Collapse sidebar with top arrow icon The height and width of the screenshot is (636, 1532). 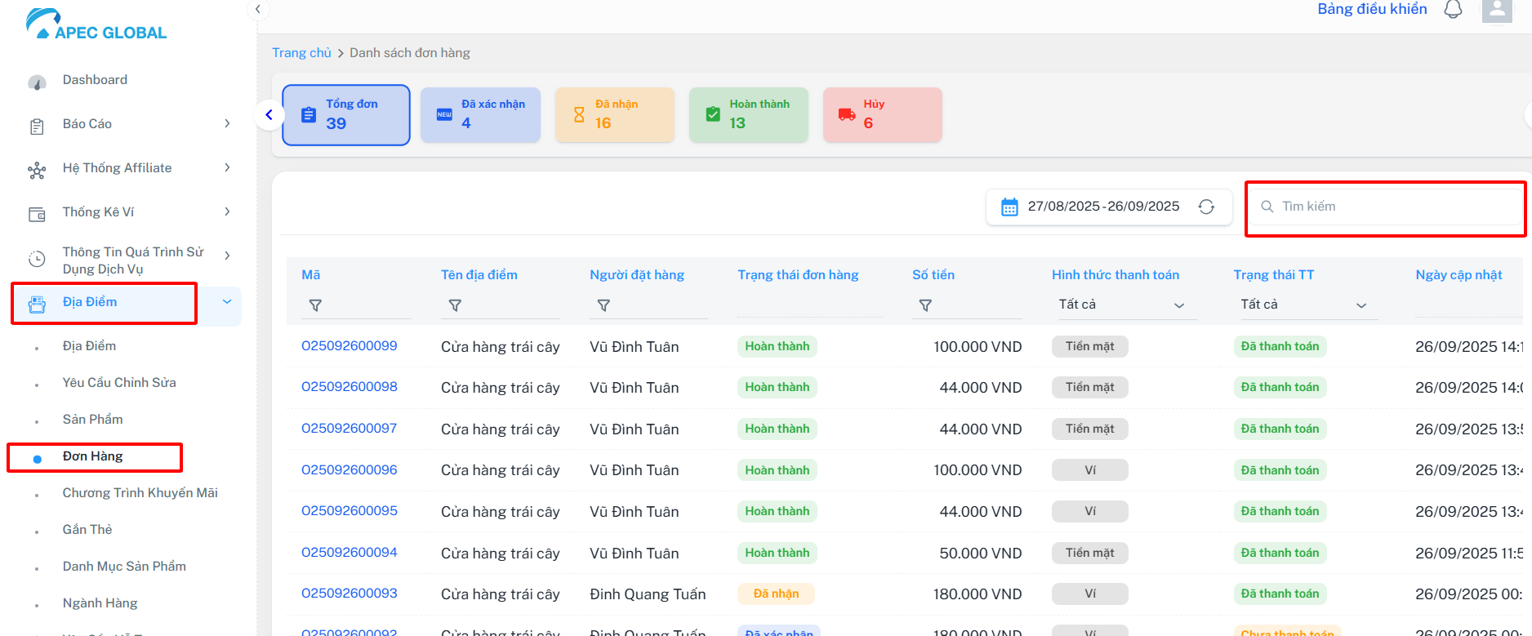click(257, 9)
